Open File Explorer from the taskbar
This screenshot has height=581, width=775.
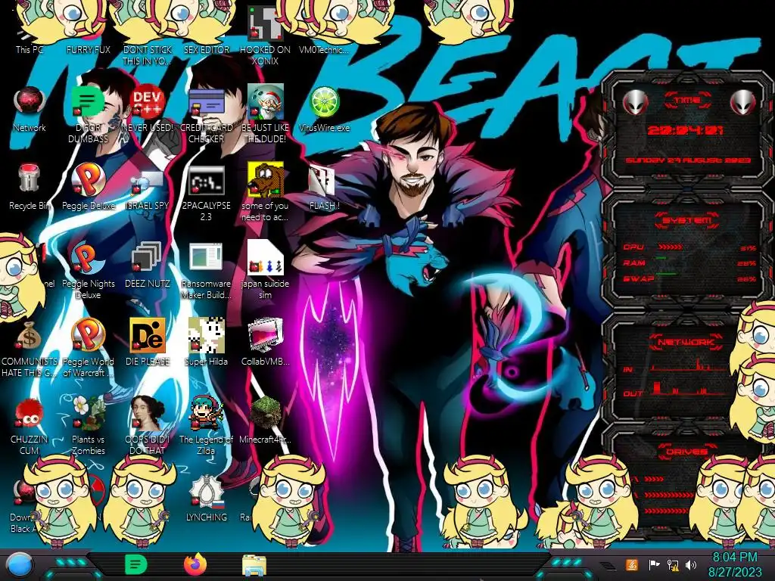(254, 565)
